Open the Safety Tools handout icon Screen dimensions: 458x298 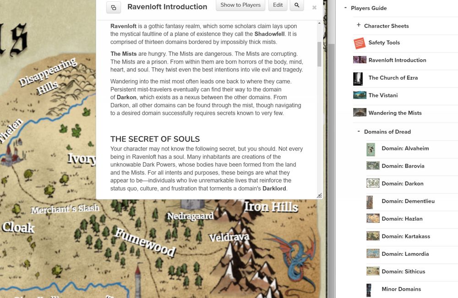(360, 43)
